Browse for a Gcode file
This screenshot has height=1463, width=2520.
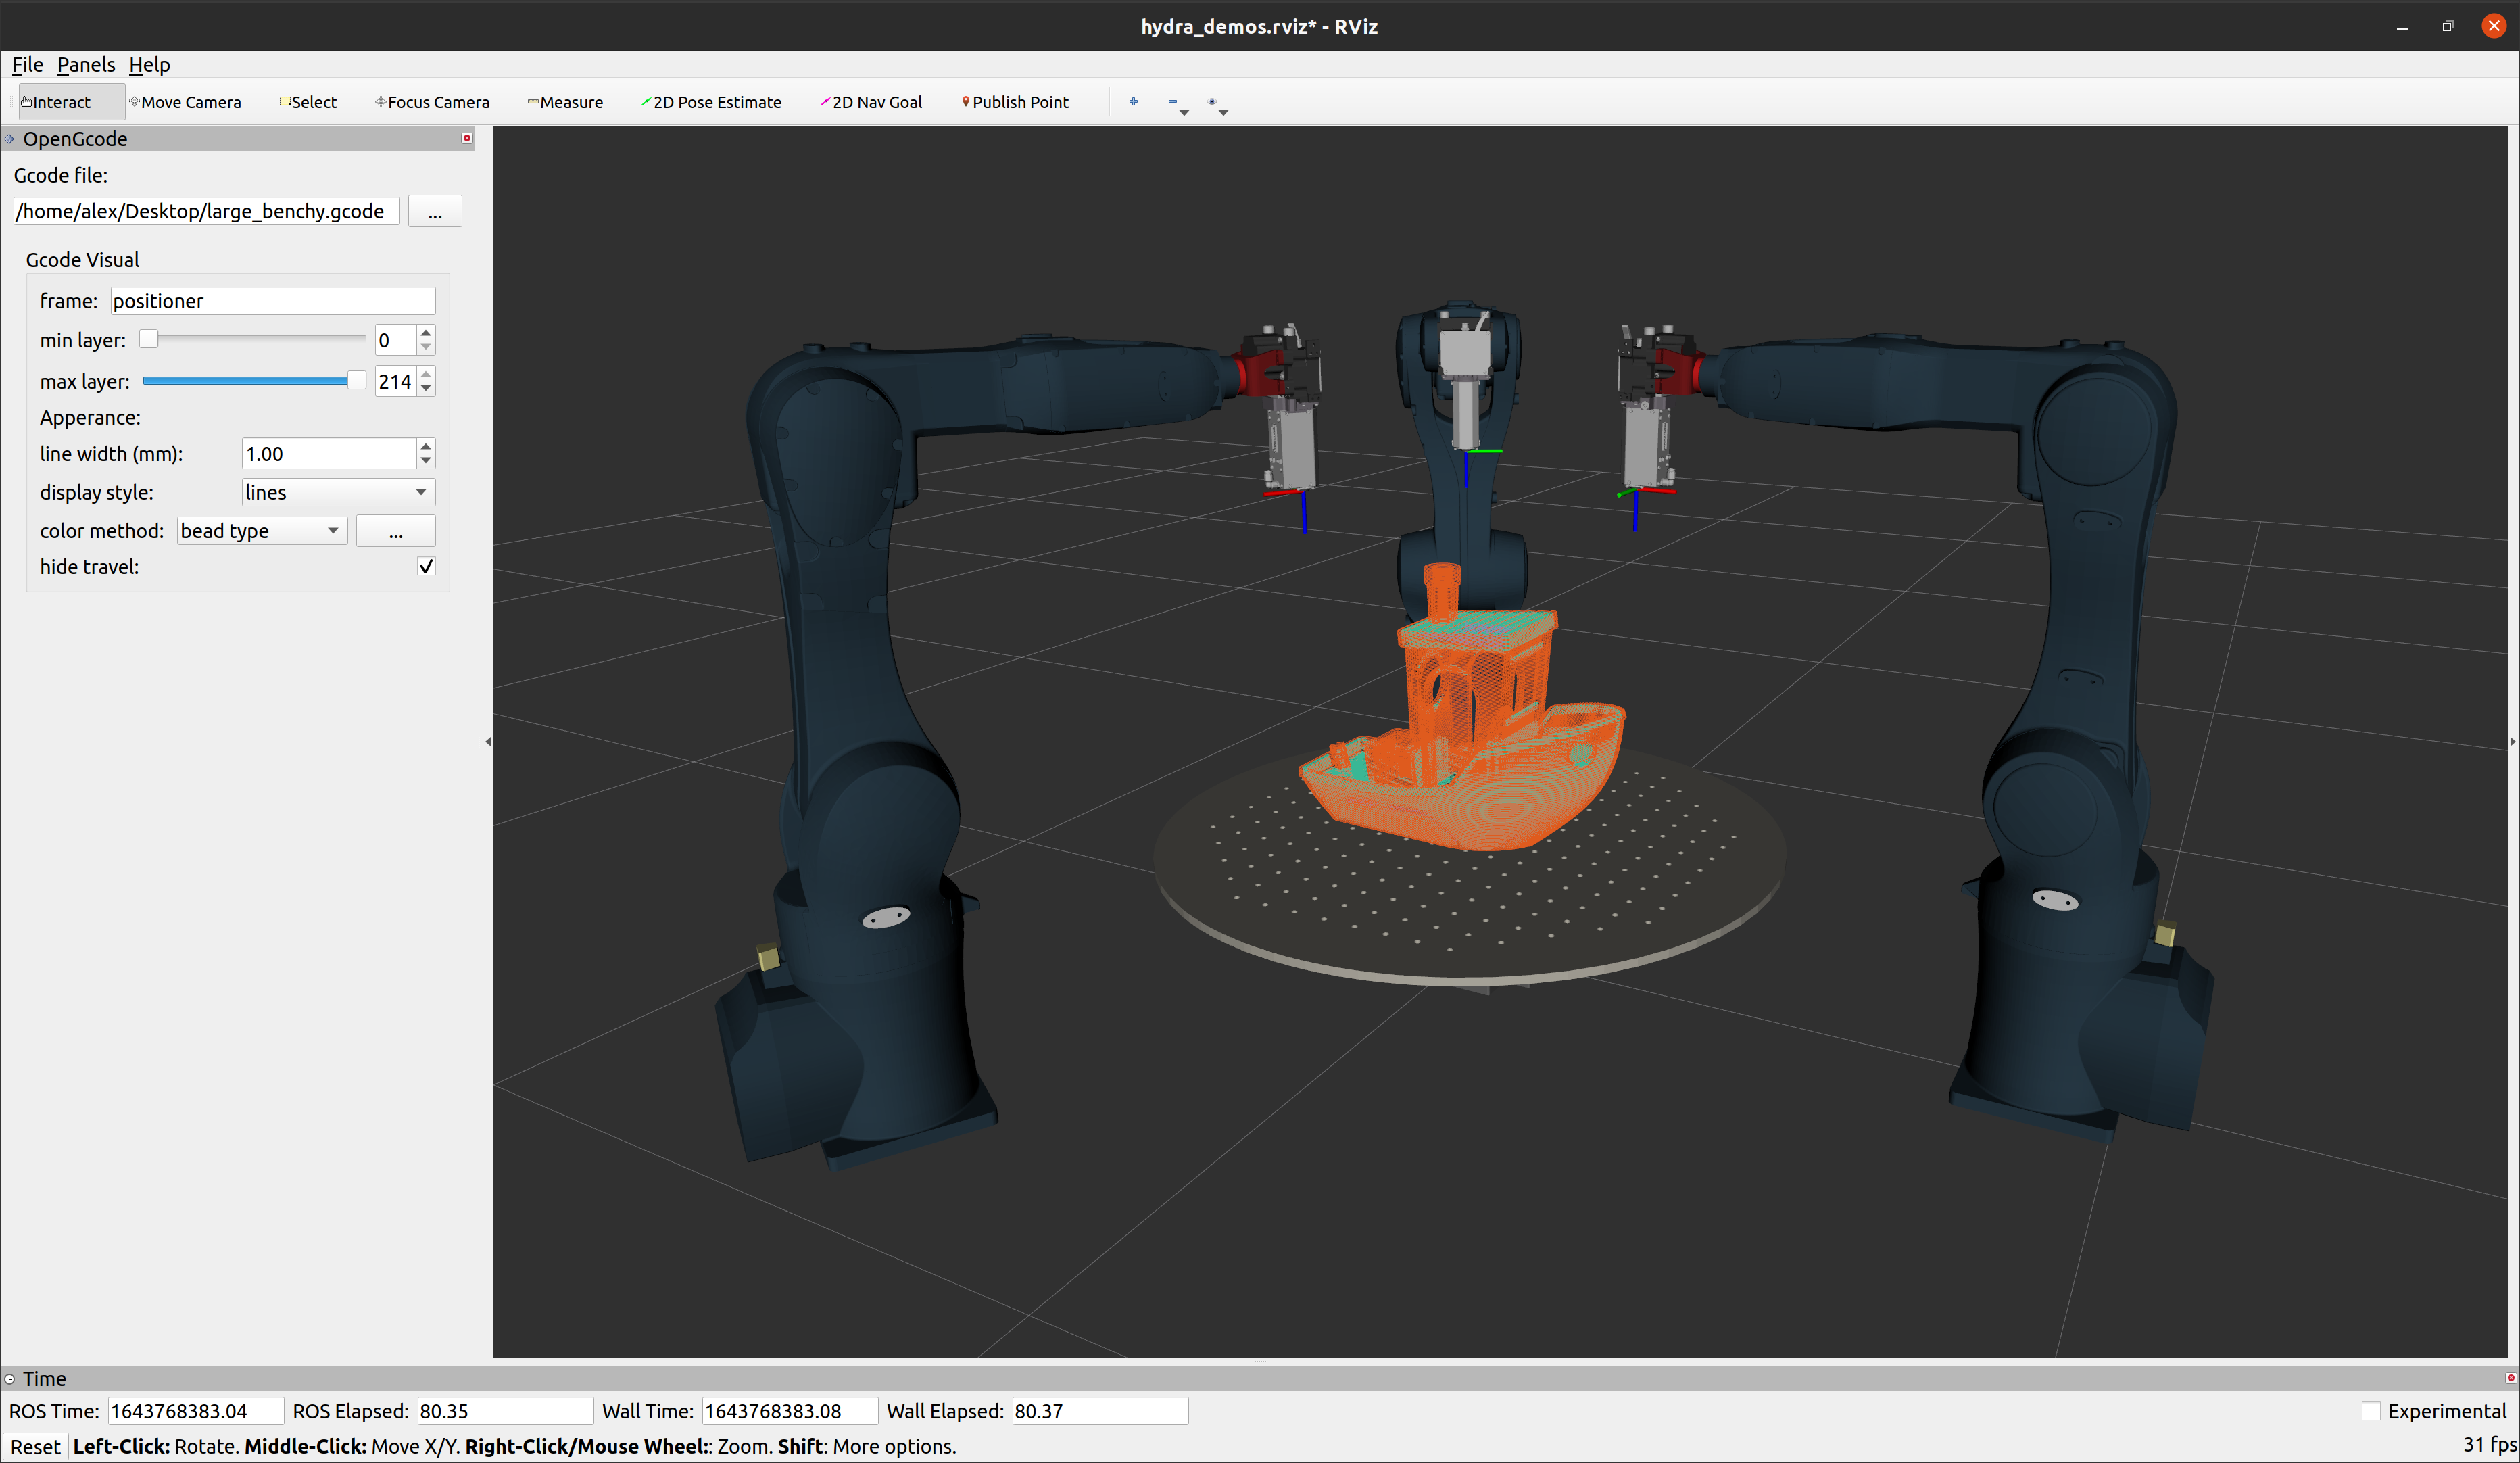click(x=434, y=212)
